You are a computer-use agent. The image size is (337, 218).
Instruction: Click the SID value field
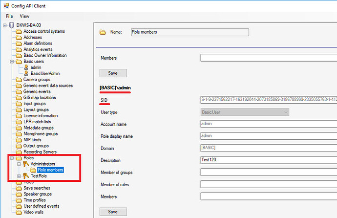(269, 100)
